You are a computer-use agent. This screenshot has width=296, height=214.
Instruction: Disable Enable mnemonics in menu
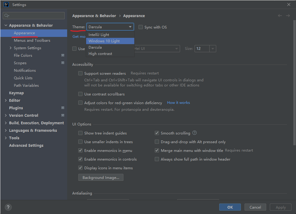(80, 150)
